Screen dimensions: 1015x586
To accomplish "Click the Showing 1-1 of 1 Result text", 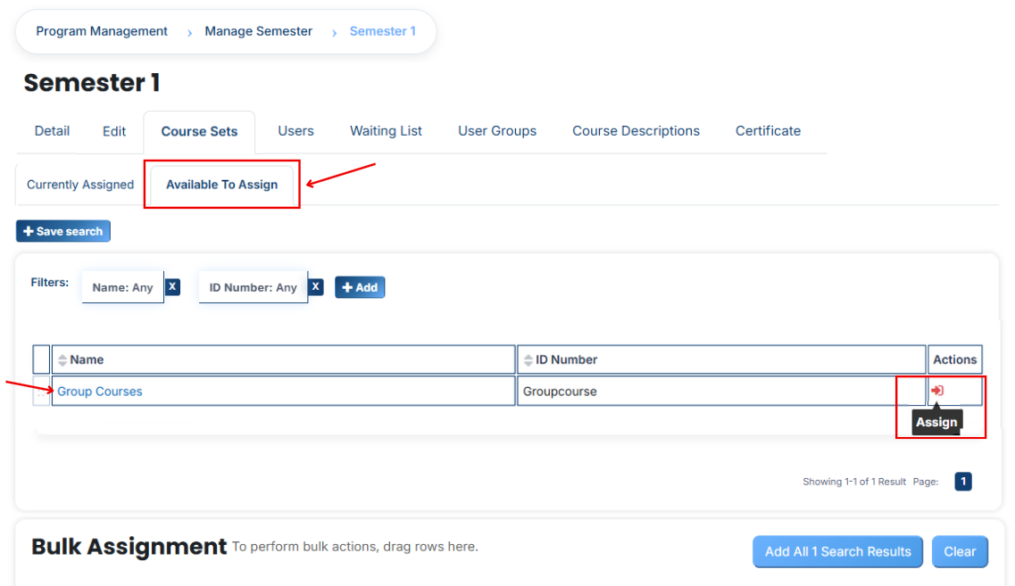I will pos(853,482).
